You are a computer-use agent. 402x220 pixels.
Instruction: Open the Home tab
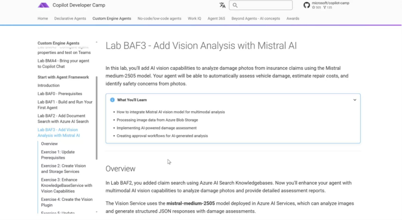tap(43, 18)
